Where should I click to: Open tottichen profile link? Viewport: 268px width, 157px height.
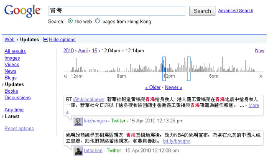pos(93,150)
